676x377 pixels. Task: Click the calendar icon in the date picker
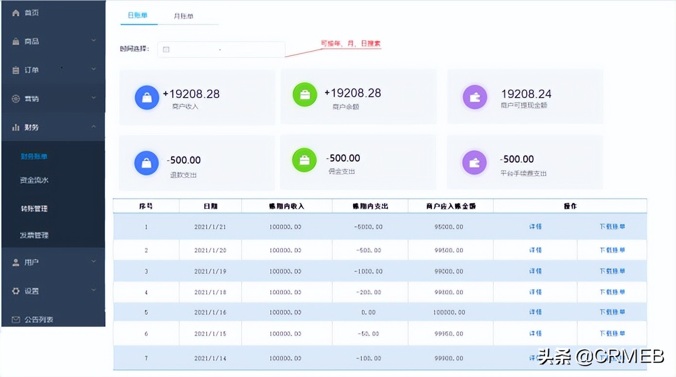pos(166,49)
